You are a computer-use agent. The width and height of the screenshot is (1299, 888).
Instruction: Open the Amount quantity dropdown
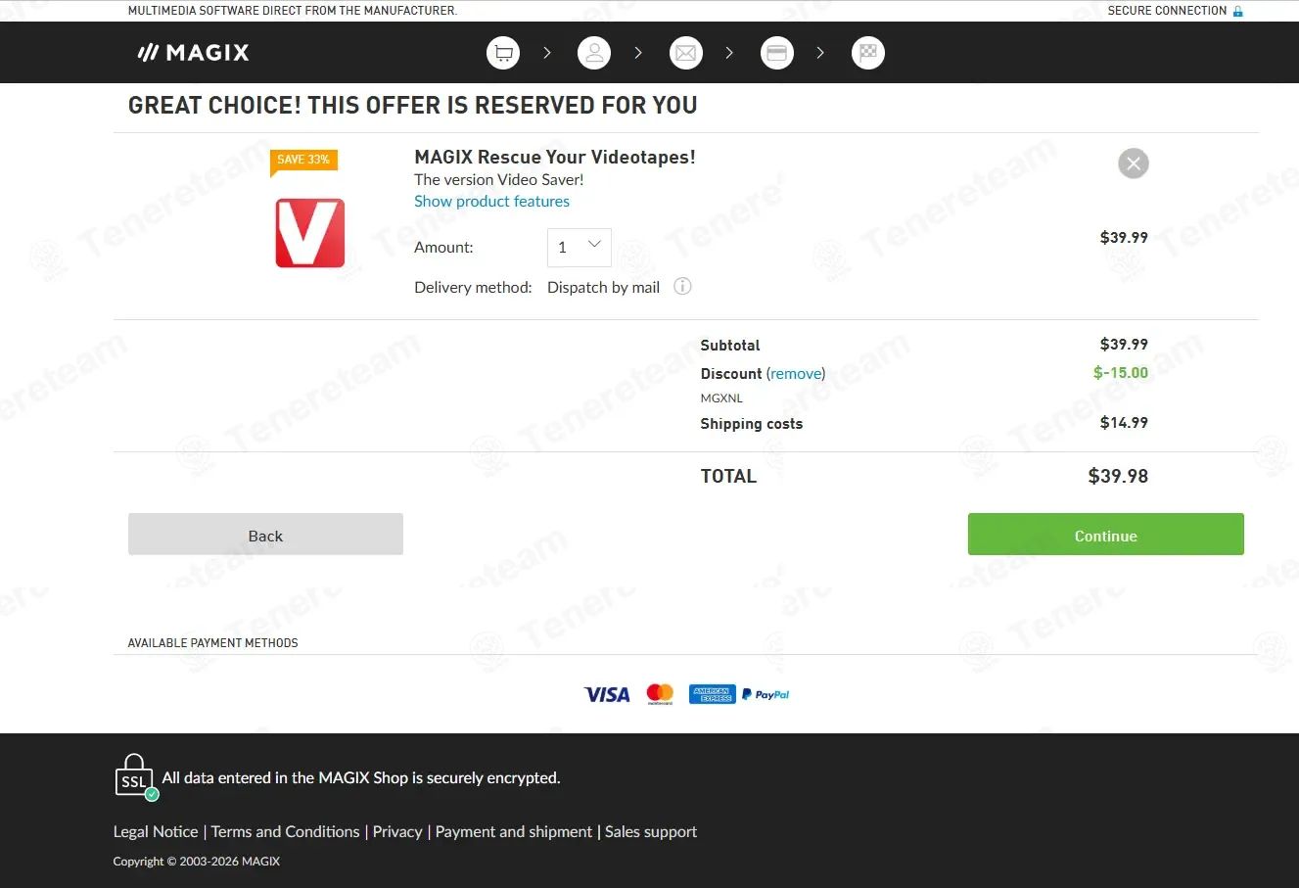(x=580, y=247)
